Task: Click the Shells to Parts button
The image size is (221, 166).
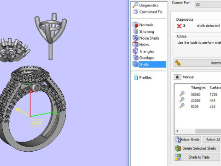Action: 197,157
